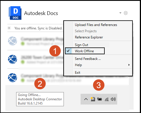Open the settings gear icon

coord(126,13)
